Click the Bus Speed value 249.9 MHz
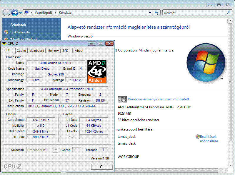 [41, 131]
